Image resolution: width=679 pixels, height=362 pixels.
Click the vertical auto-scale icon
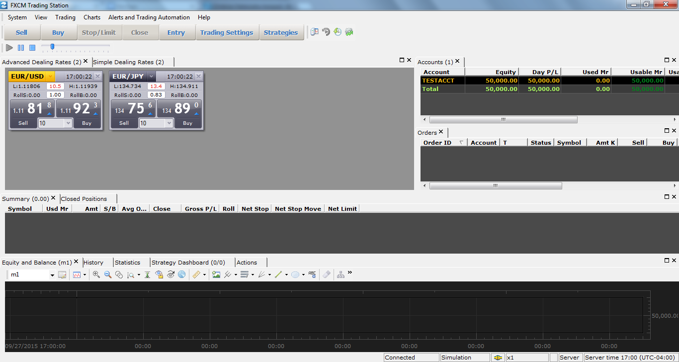click(x=147, y=274)
